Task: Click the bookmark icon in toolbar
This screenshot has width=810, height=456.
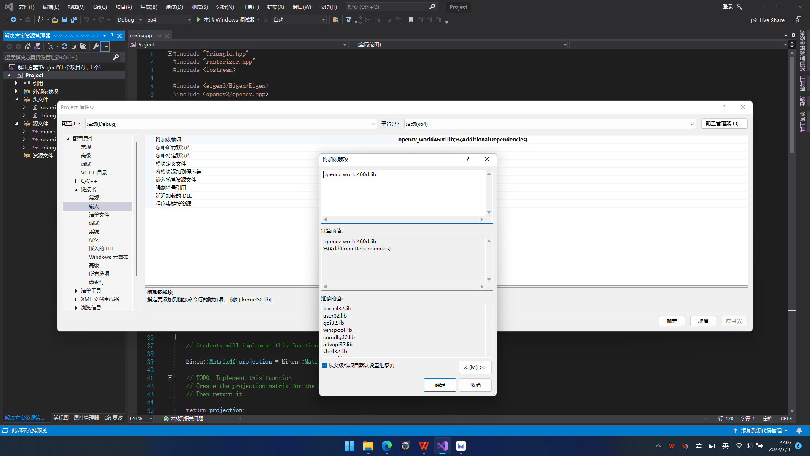Action: pyautogui.click(x=411, y=20)
